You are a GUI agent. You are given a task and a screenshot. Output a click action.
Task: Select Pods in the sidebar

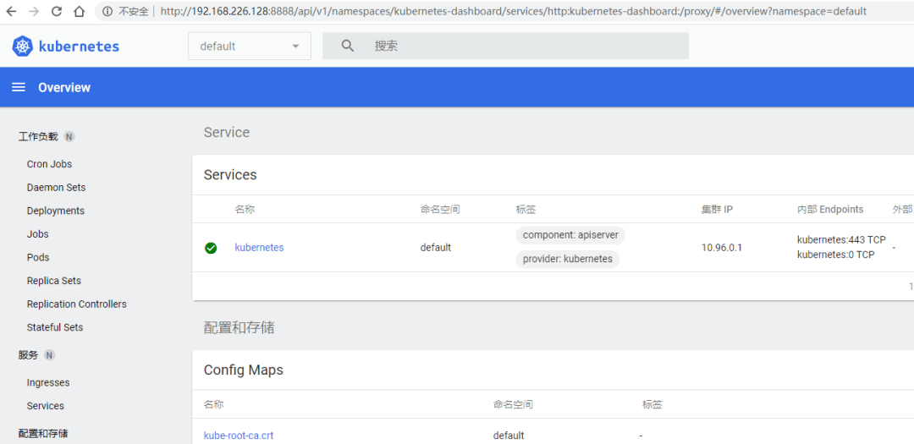38,258
